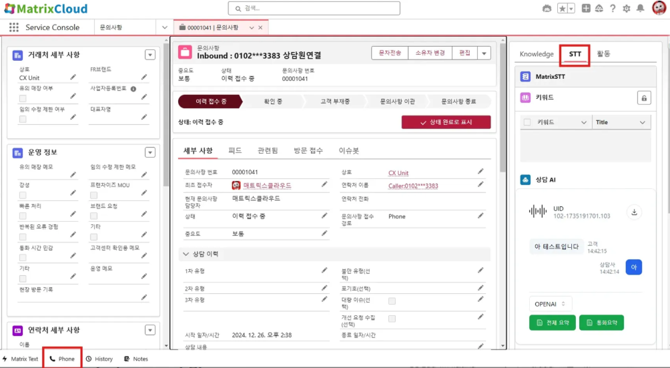This screenshot has height=368, width=670.
Task: Click the help question mark icon
Action: pyautogui.click(x=613, y=9)
